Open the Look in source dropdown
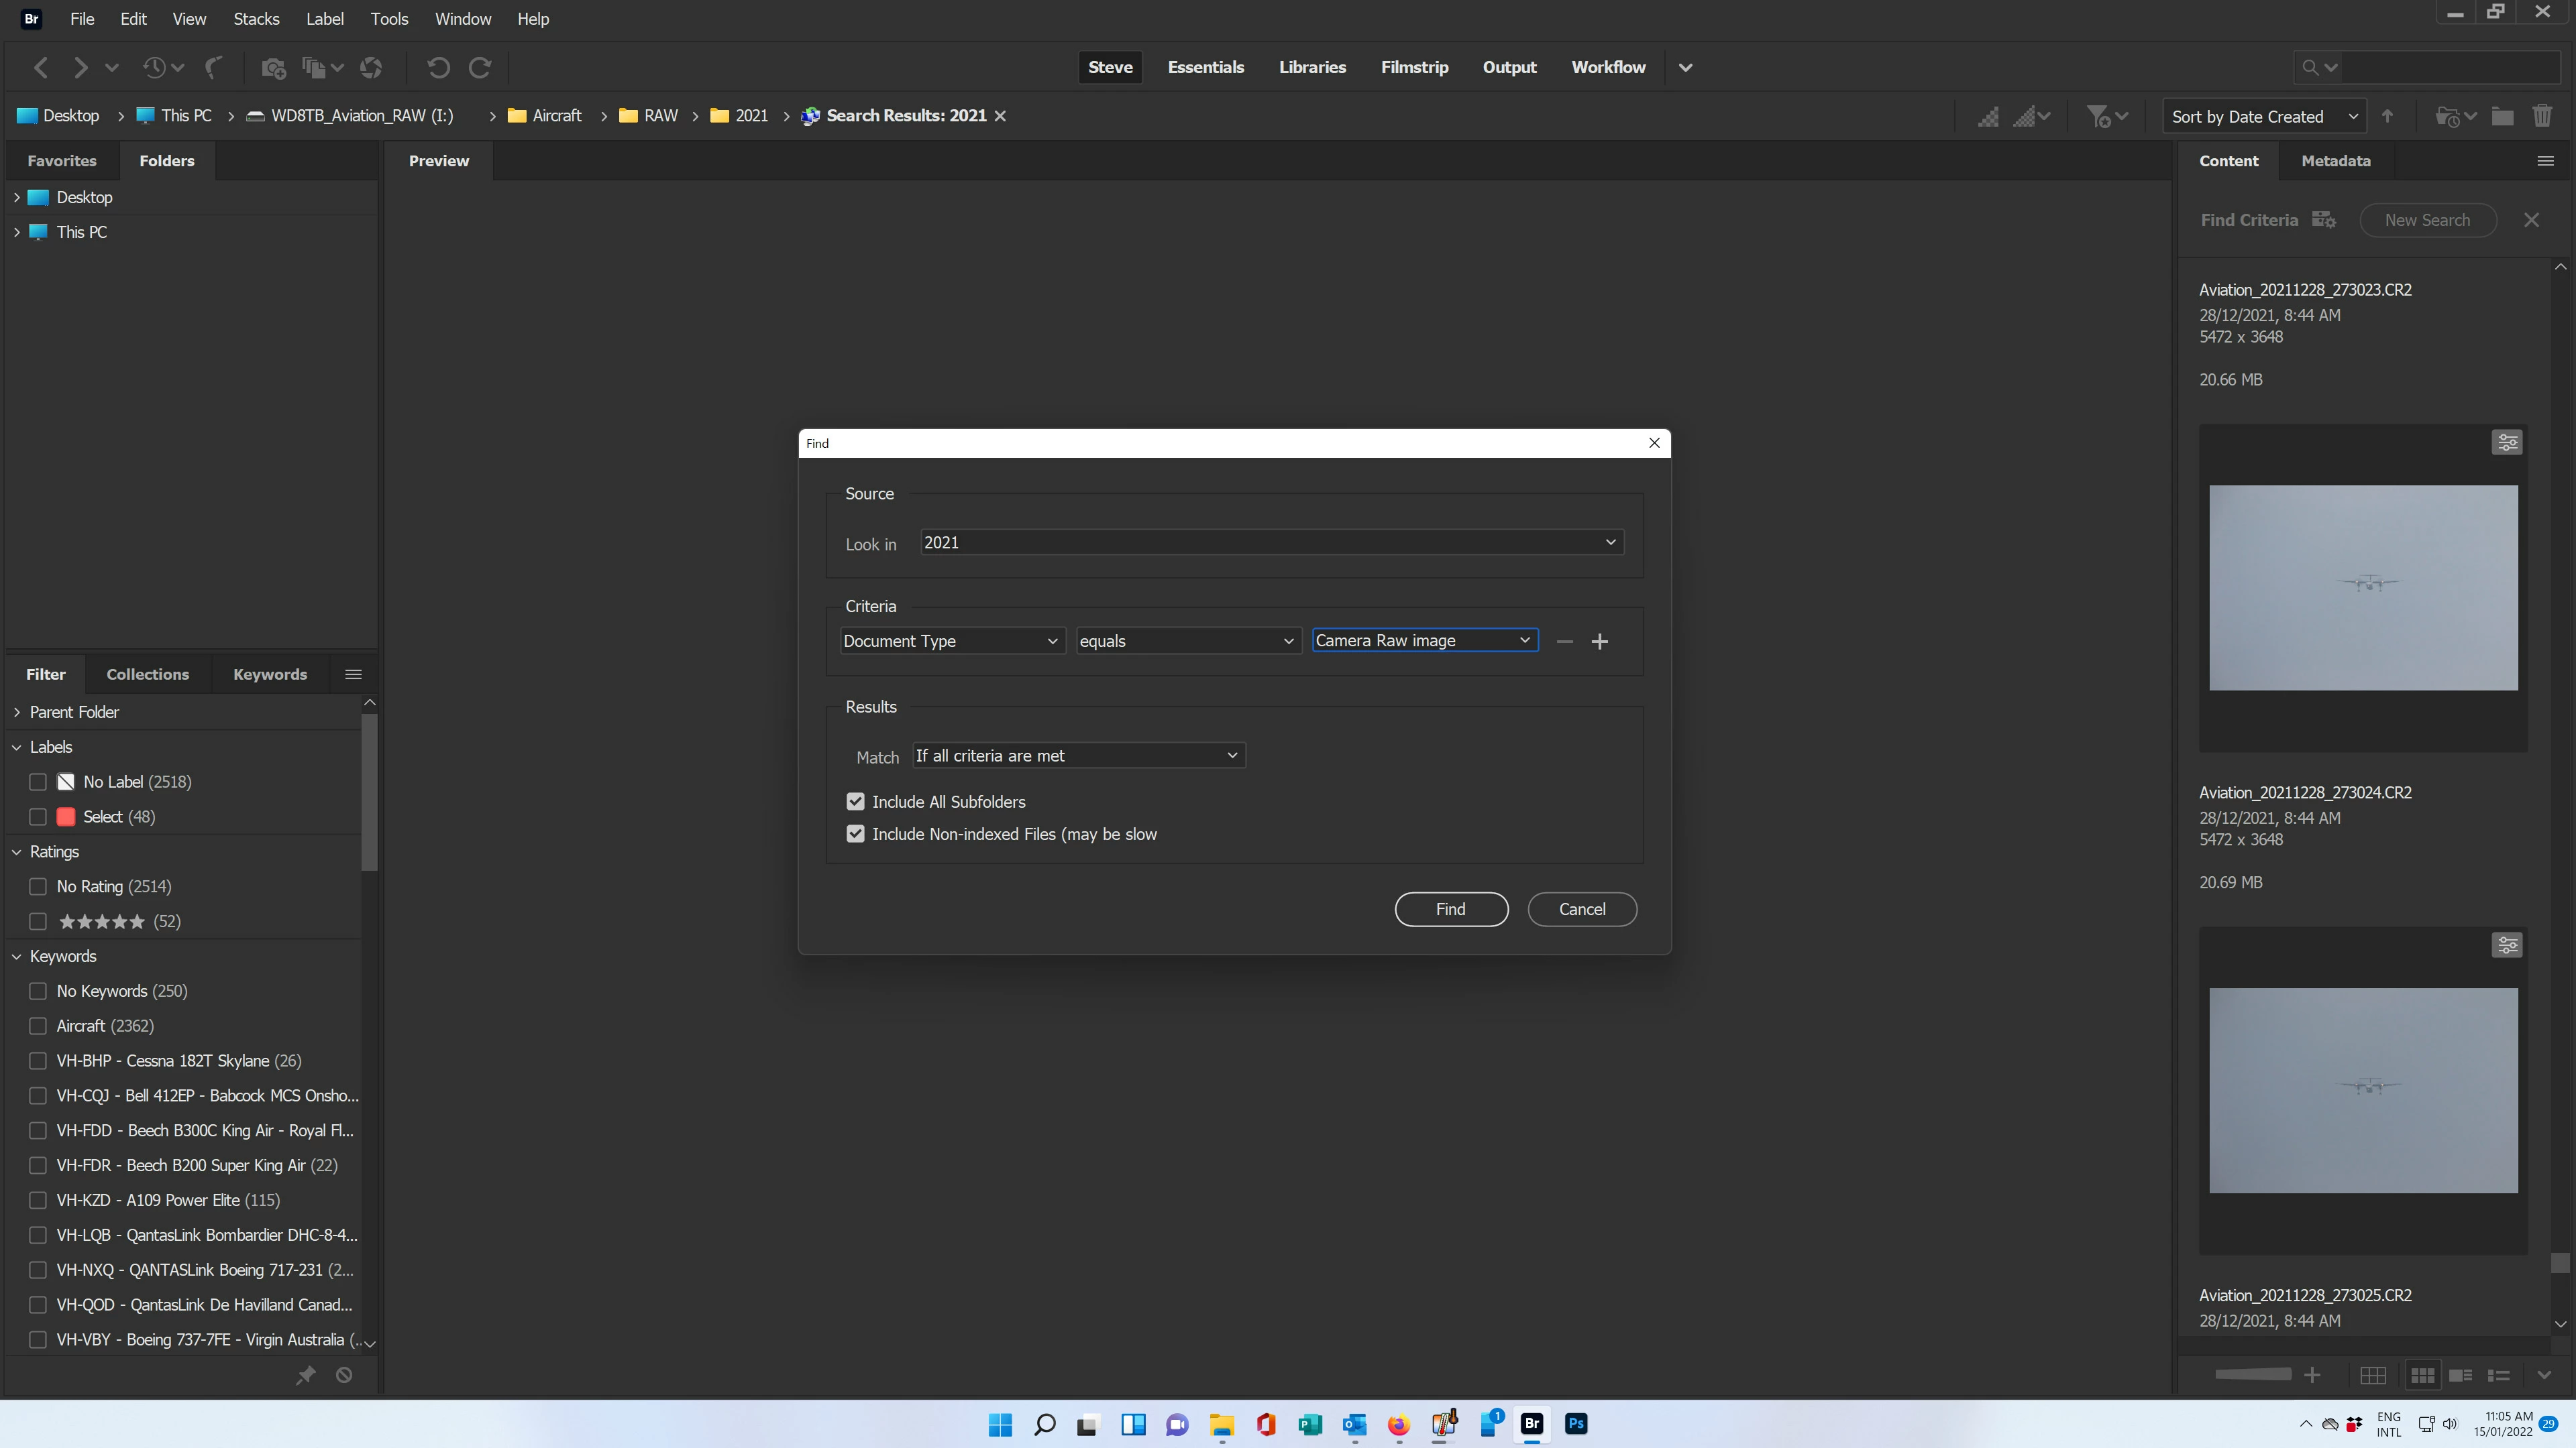 [1270, 542]
